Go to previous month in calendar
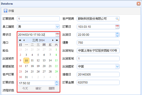 click(24, 40)
